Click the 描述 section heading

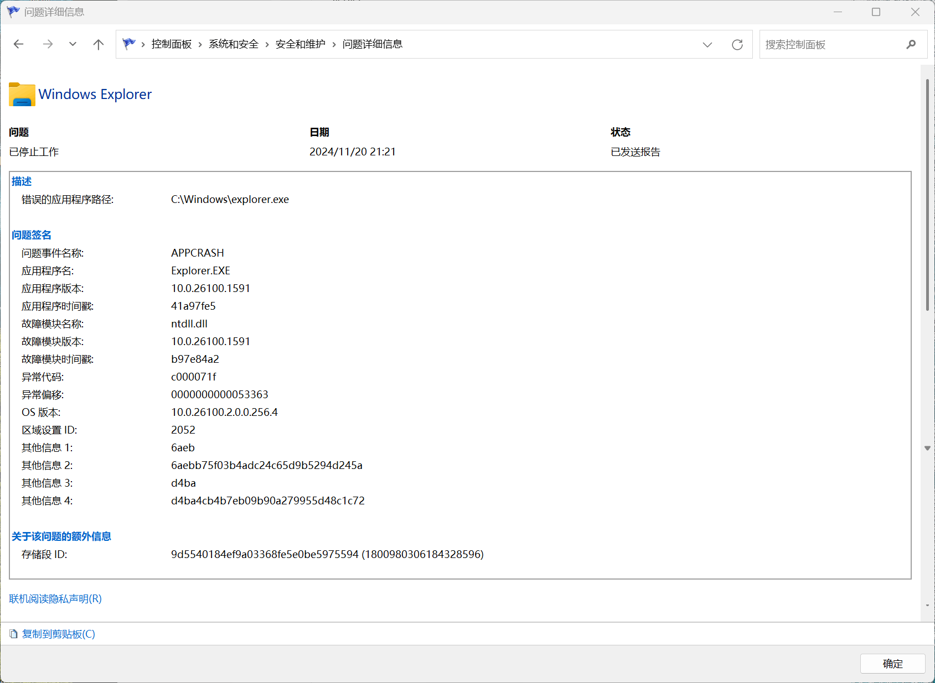click(x=22, y=181)
